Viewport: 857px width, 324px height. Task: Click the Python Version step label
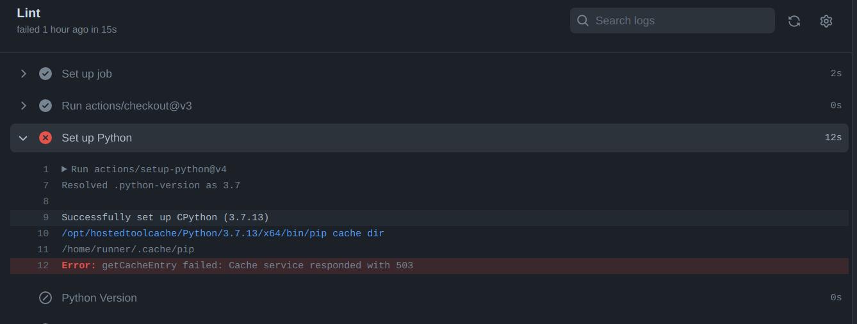tap(99, 298)
